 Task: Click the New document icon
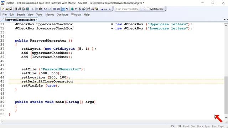3,9
